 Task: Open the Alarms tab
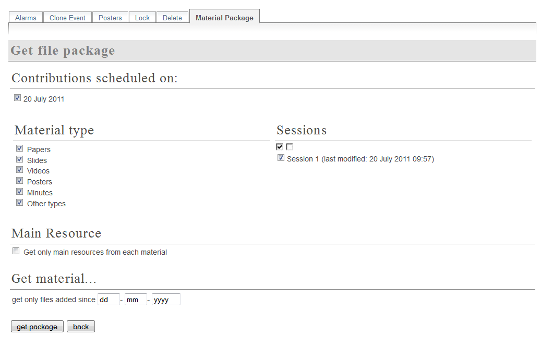point(26,18)
